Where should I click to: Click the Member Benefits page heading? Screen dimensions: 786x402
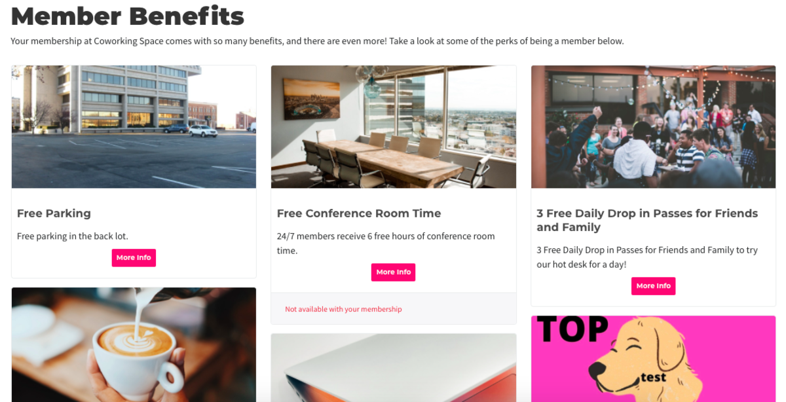pos(128,16)
